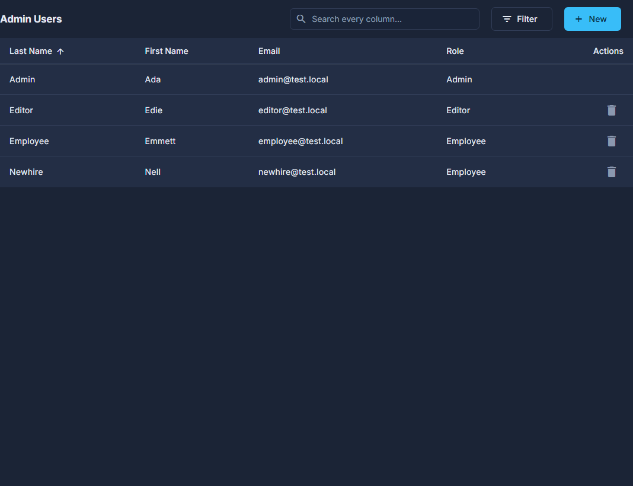The width and height of the screenshot is (633, 486).
Task: Click the Last Name ascending sort arrow
Action: tap(60, 51)
